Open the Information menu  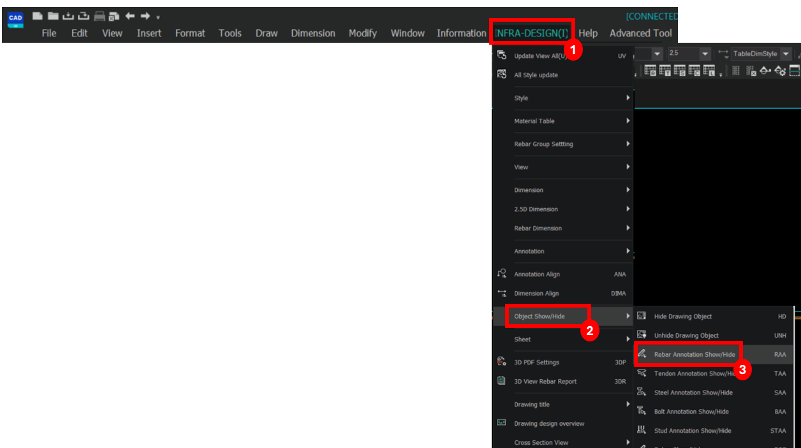(x=461, y=33)
